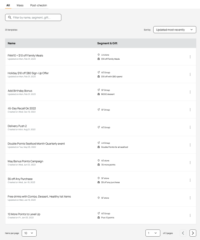Open actions menu for 45-Day Recall Q4 2022
This screenshot has width=200, height=240.
point(190,109)
